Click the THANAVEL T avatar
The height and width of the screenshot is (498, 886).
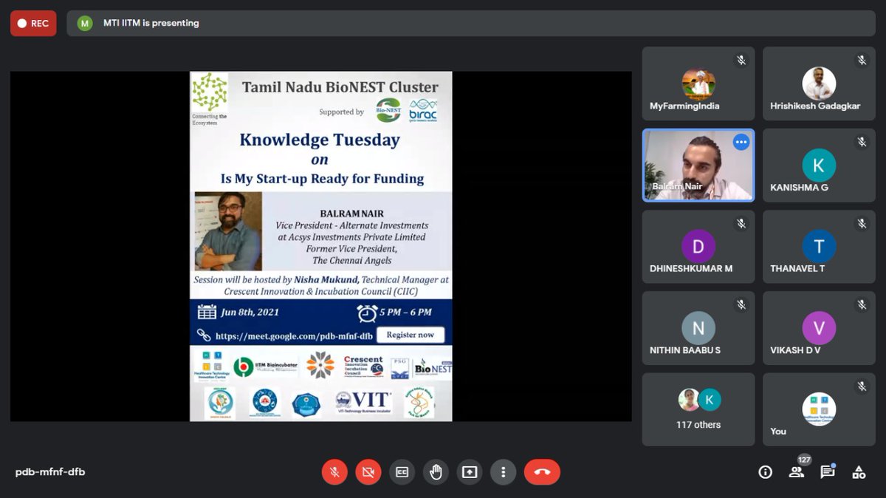[819, 246]
